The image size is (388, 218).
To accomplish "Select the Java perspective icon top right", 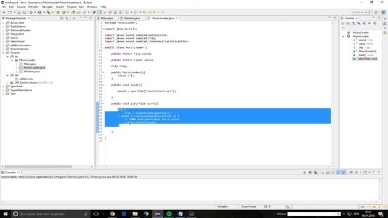I will point(383,12).
